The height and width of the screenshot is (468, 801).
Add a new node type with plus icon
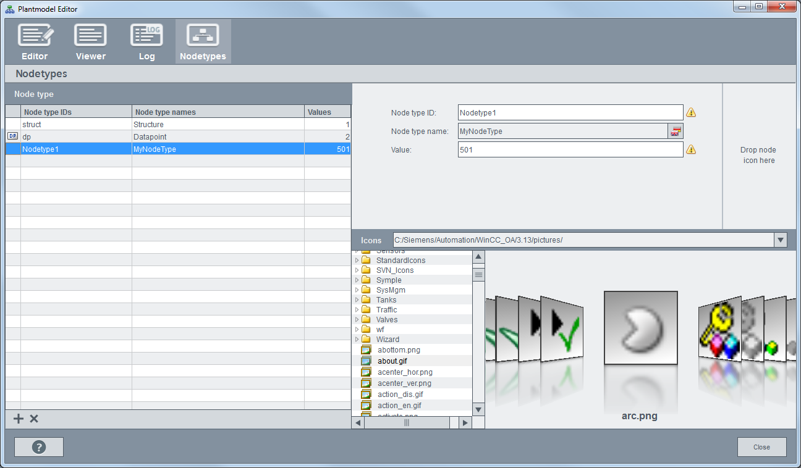click(x=19, y=419)
